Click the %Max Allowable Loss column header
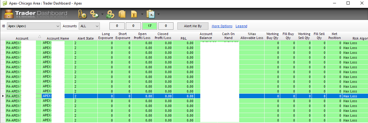The image size is (368, 123). click(252, 36)
